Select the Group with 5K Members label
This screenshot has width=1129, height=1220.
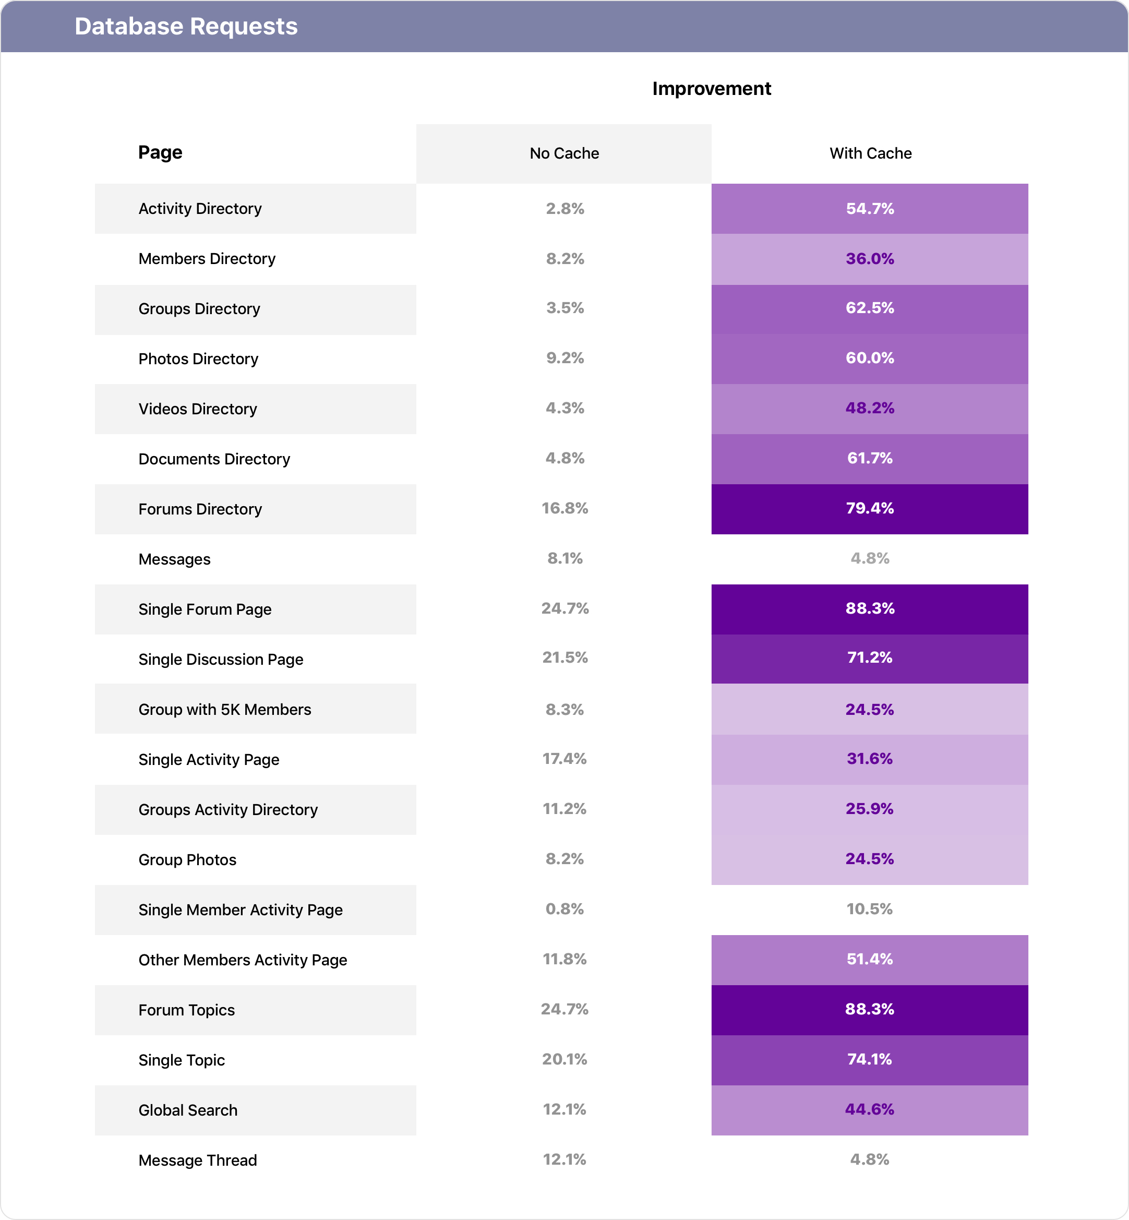pyautogui.click(x=225, y=709)
